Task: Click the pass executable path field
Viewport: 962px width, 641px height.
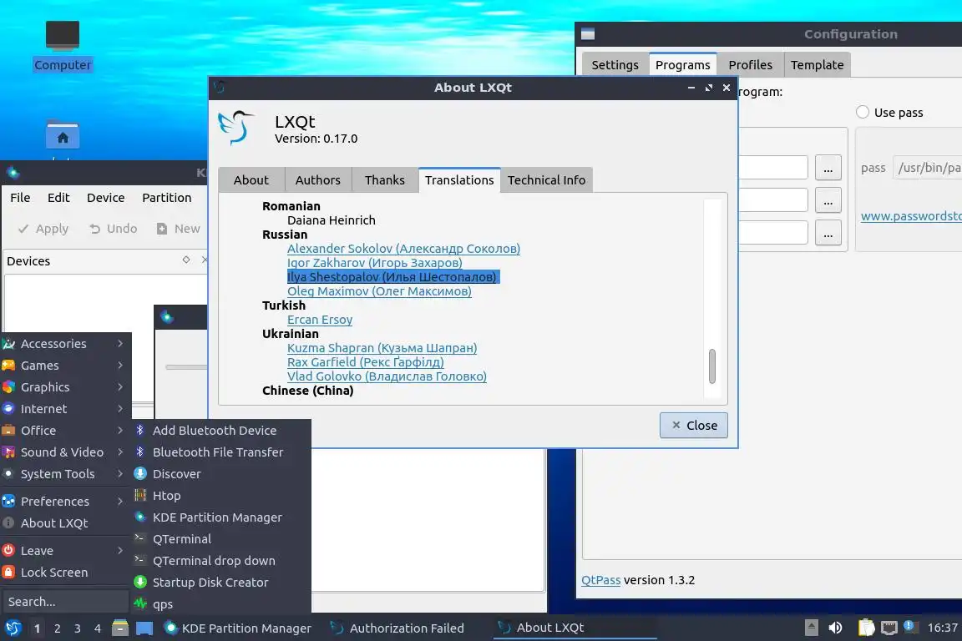Action: (x=927, y=168)
